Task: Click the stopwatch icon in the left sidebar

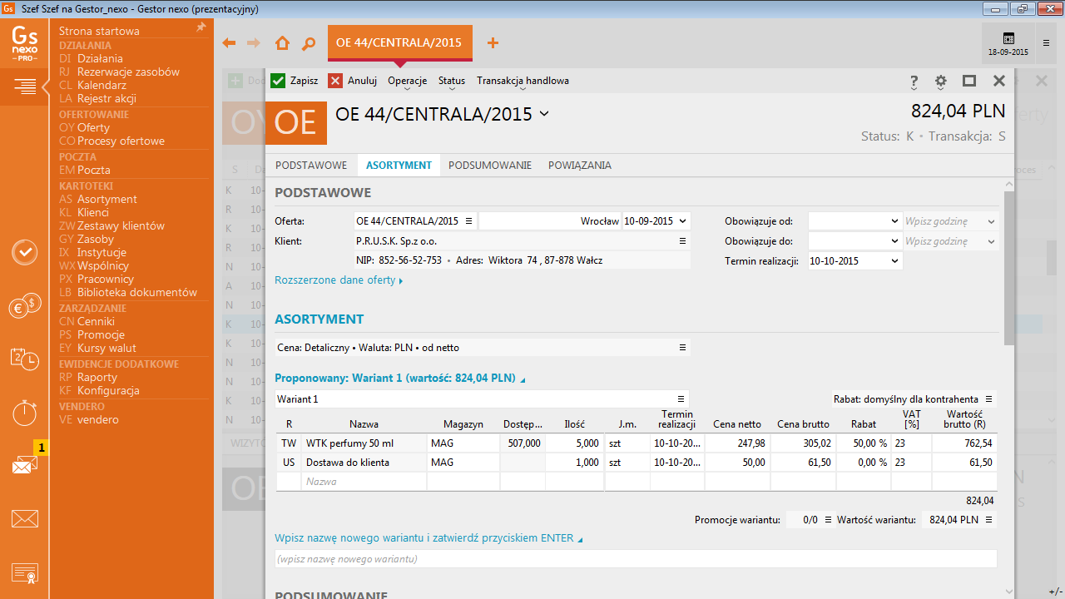Action: click(x=25, y=412)
